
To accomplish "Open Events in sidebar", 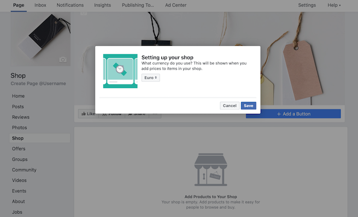I will click(19, 191).
